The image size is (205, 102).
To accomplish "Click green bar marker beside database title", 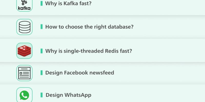I will (42, 27).
